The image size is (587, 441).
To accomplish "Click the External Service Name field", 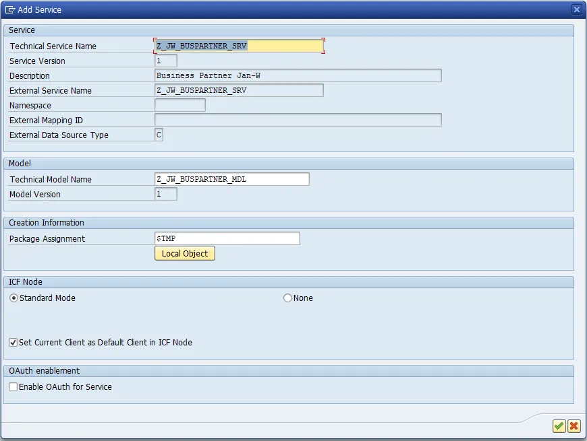I will tap(239, 90).
